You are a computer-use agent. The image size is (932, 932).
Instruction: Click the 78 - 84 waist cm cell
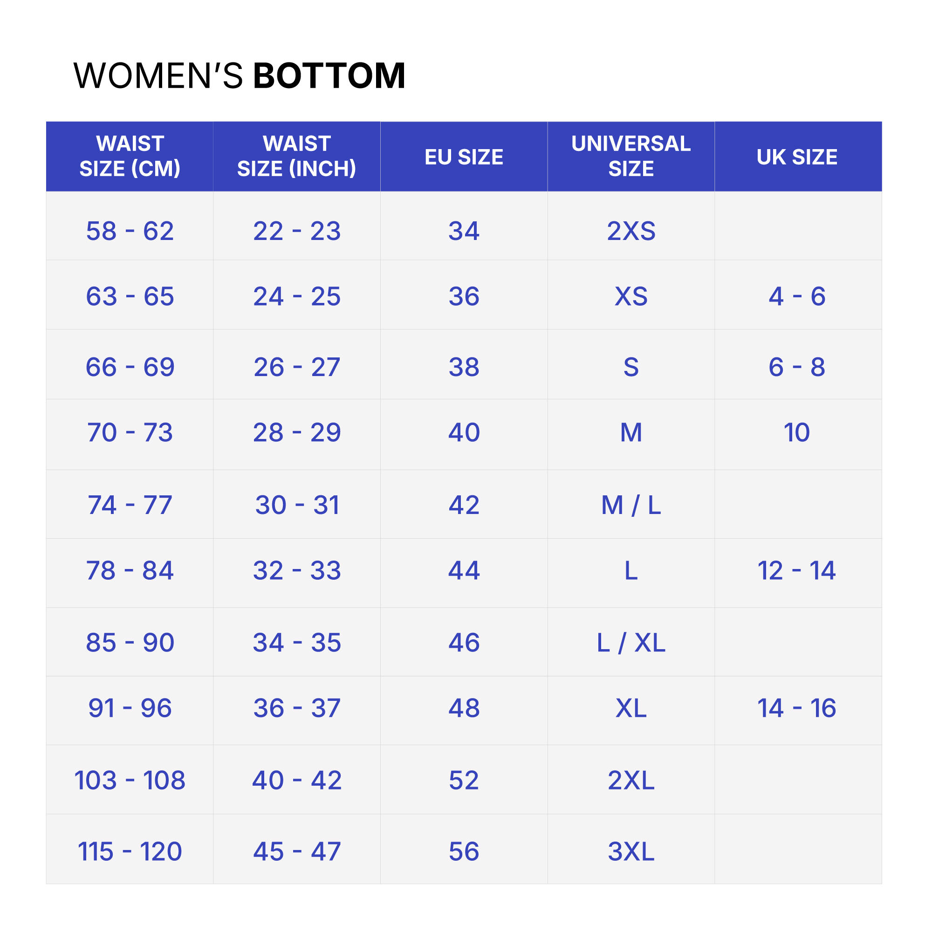tap(130, 570)
